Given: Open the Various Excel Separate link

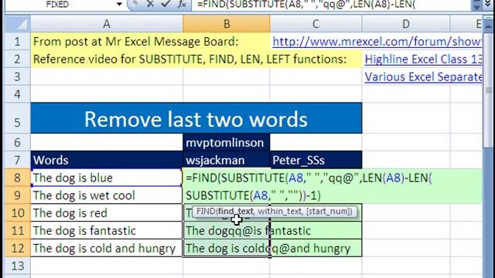Looking at the screenshot, I should 423,77.
